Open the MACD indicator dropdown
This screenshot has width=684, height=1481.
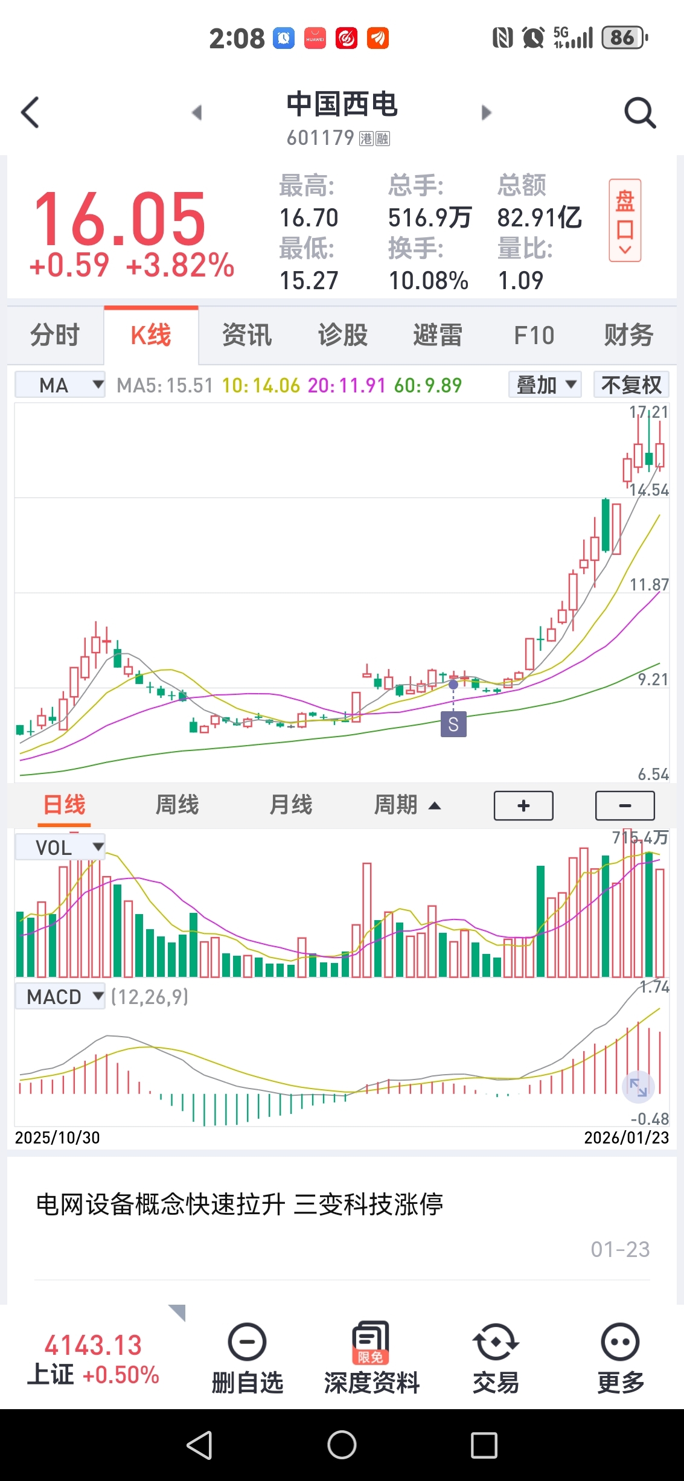click(x=60, y=996)
